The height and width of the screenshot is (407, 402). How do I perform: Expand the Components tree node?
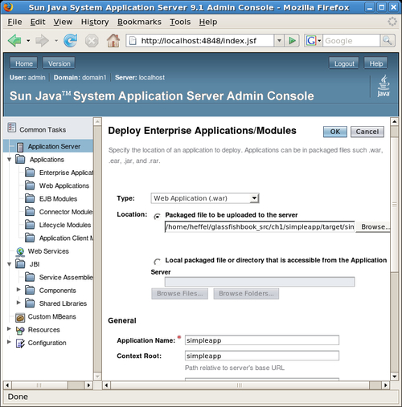[18, 290]
